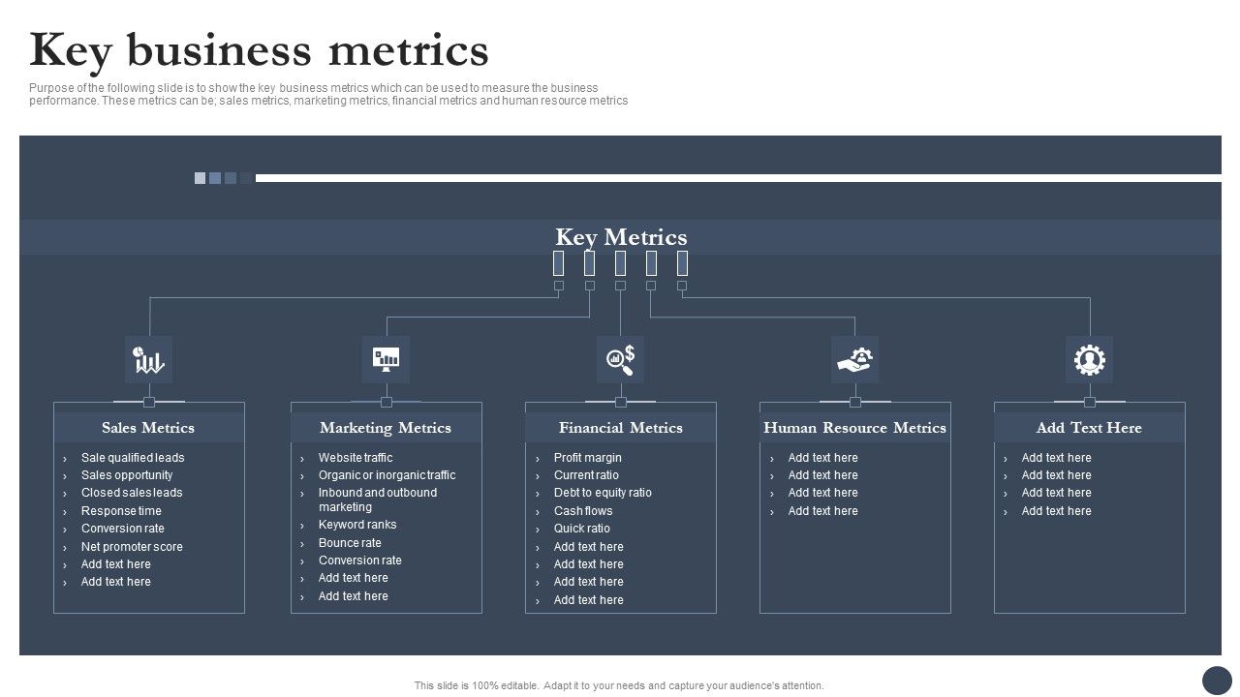This screenshot has width=1240, height=697.
Task: Select the first small square near the header line
Action: click(200, 177)
